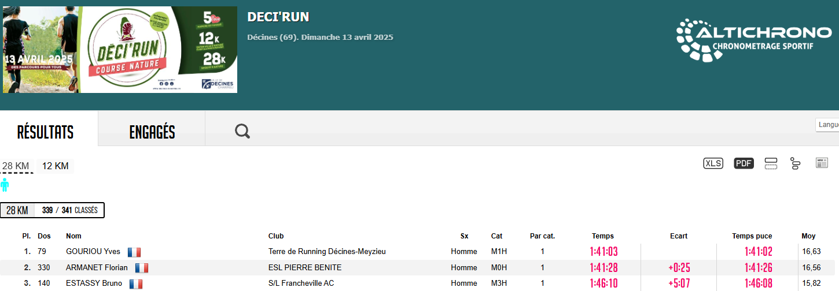This screenshot has width=839, height=291.
Task: Sort by the Sx column header
Action: pos(464,236)
